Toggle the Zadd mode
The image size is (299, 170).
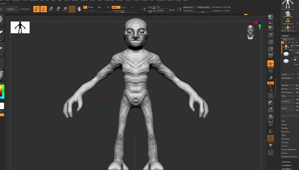[x=116, y=7]
